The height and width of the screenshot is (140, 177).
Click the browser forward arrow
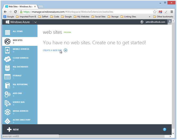tap(10, 12)
